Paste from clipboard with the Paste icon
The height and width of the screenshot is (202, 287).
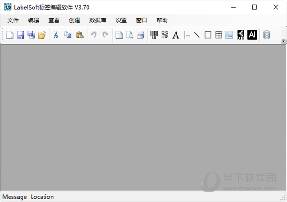(79, 35)
